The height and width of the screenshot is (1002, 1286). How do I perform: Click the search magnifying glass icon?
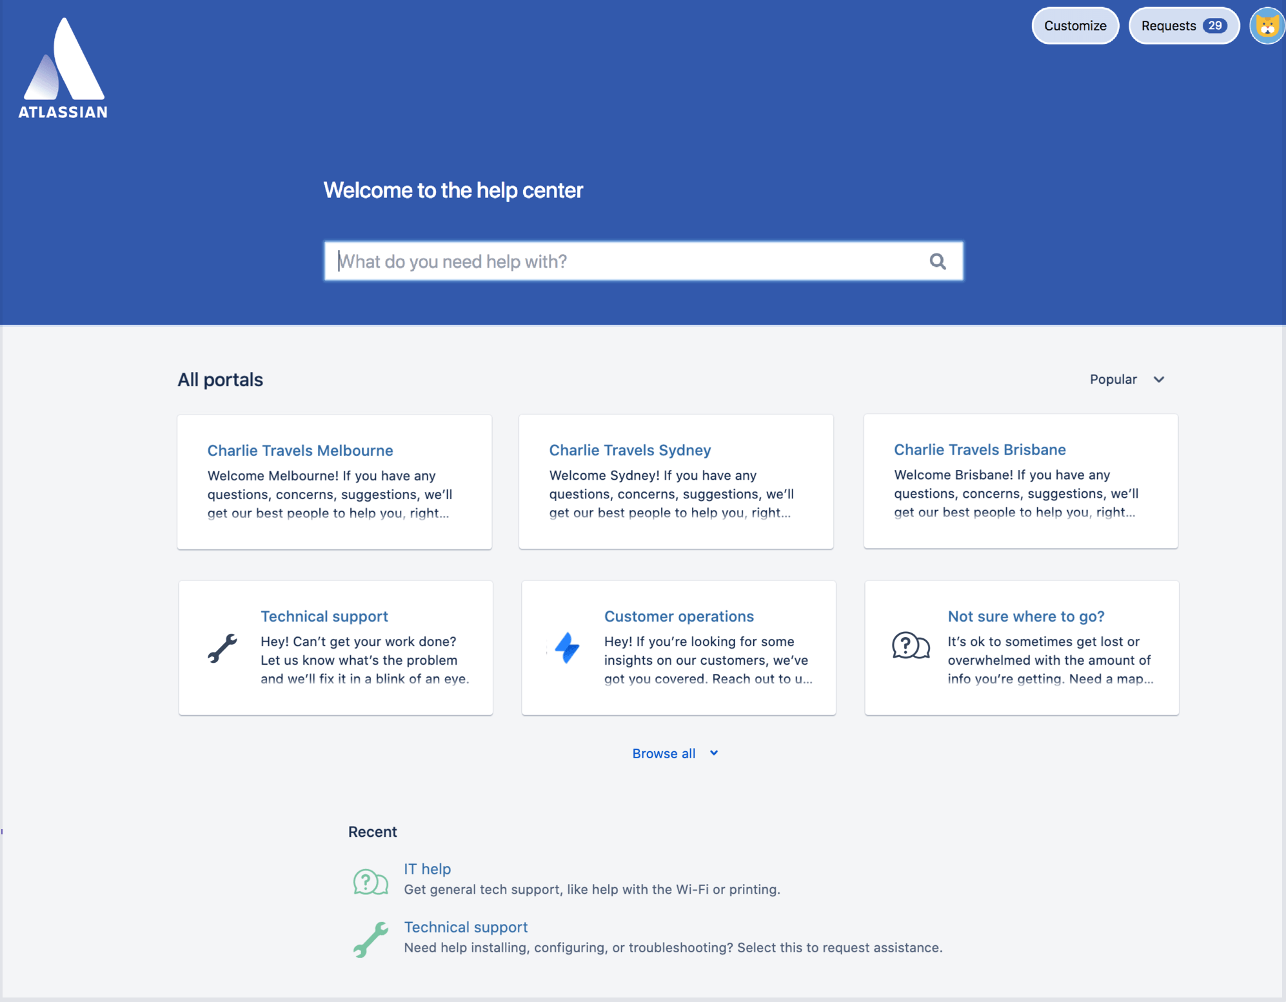pyautogui.click(x=937, y=261)
